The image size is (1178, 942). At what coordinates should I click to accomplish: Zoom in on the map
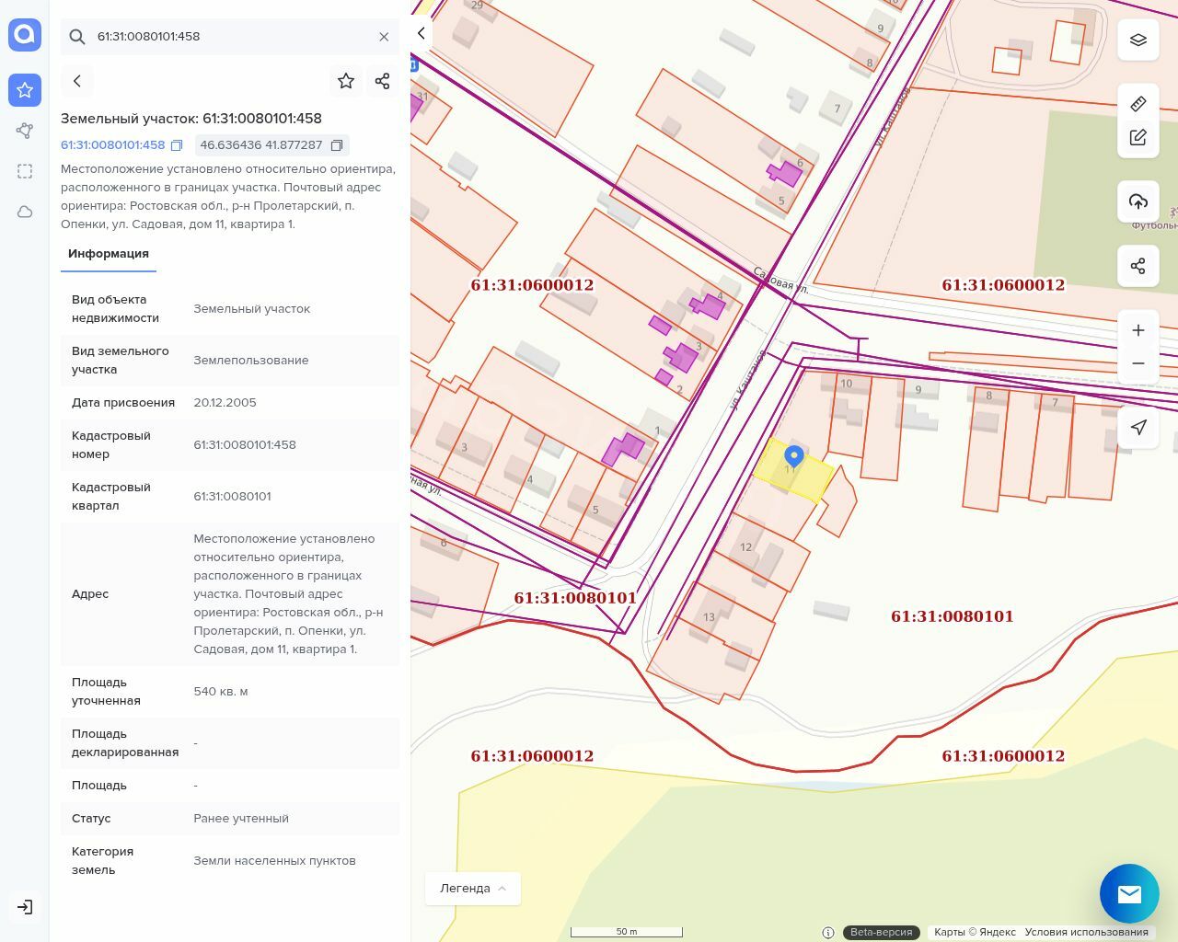(1138, 330)
